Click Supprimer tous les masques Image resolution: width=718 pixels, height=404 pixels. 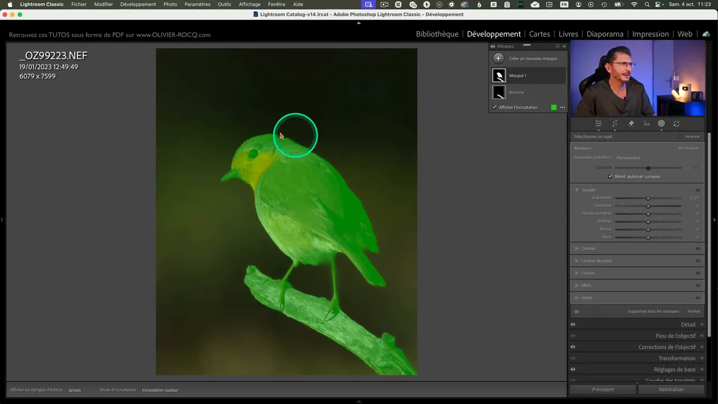[653, 311]
